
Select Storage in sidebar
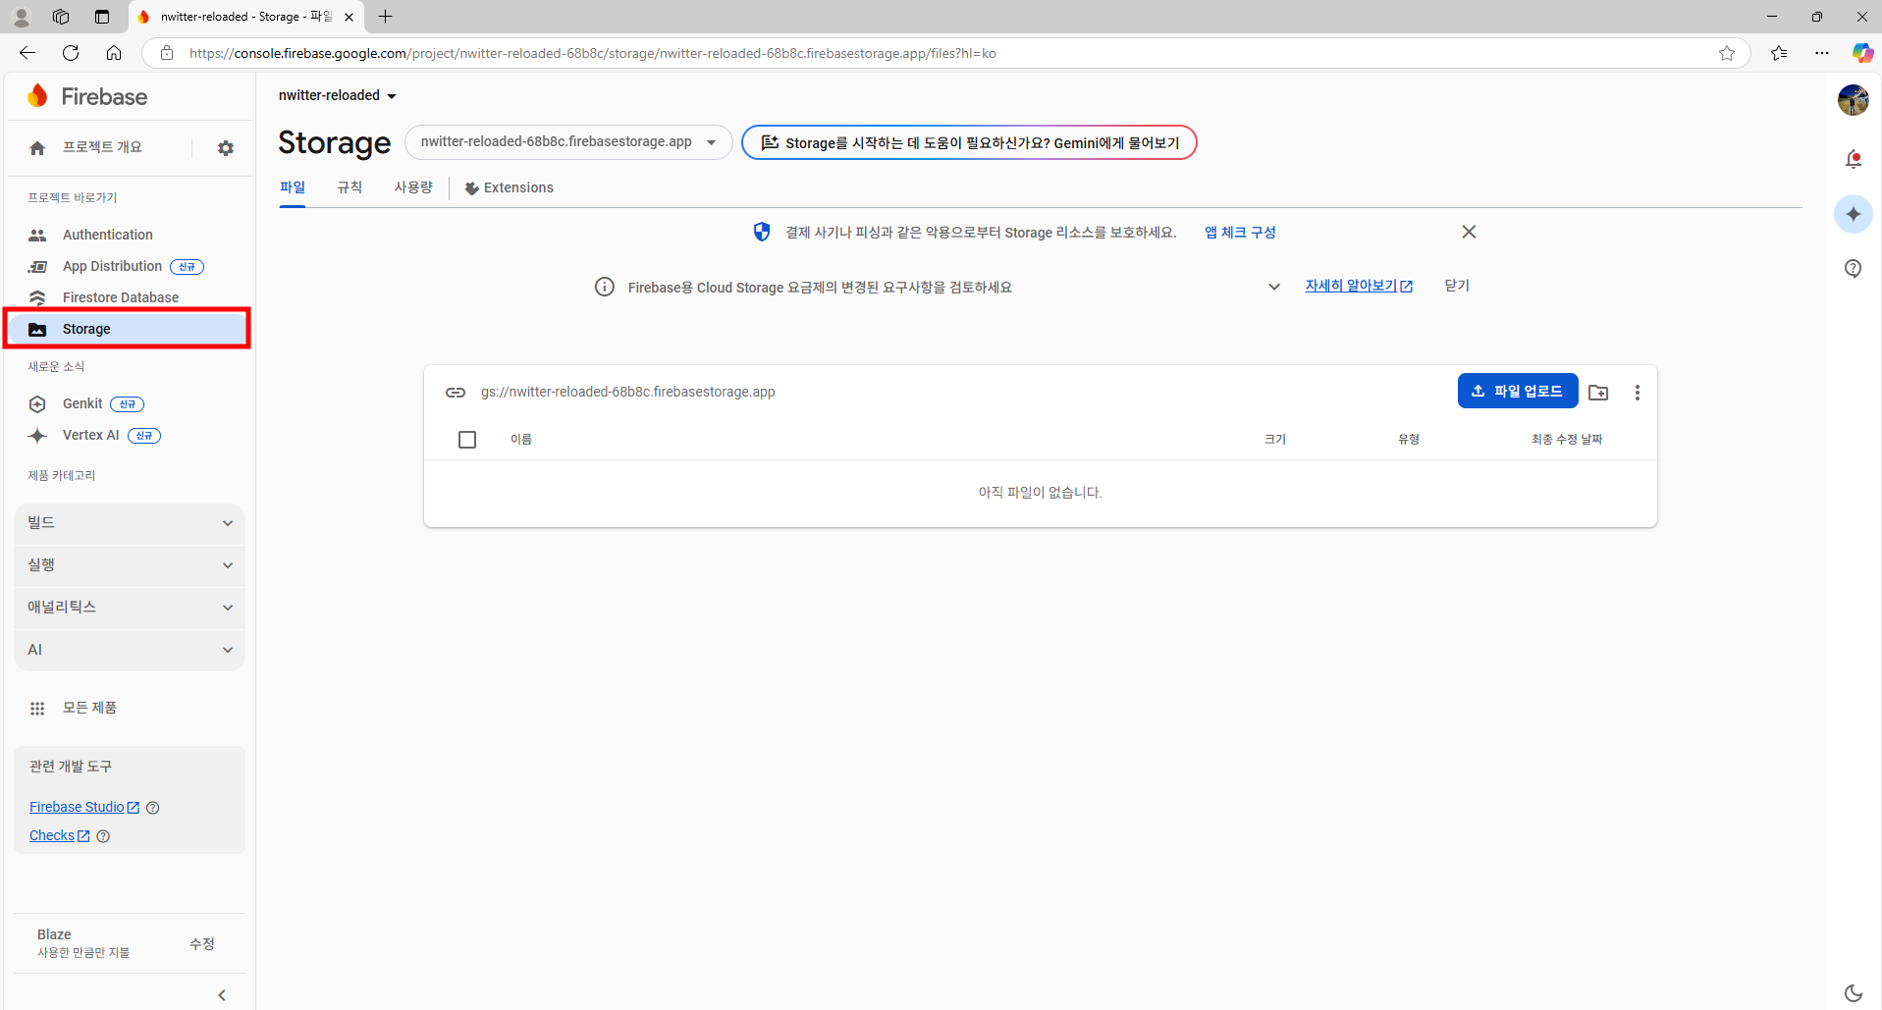tap(128, 329)
